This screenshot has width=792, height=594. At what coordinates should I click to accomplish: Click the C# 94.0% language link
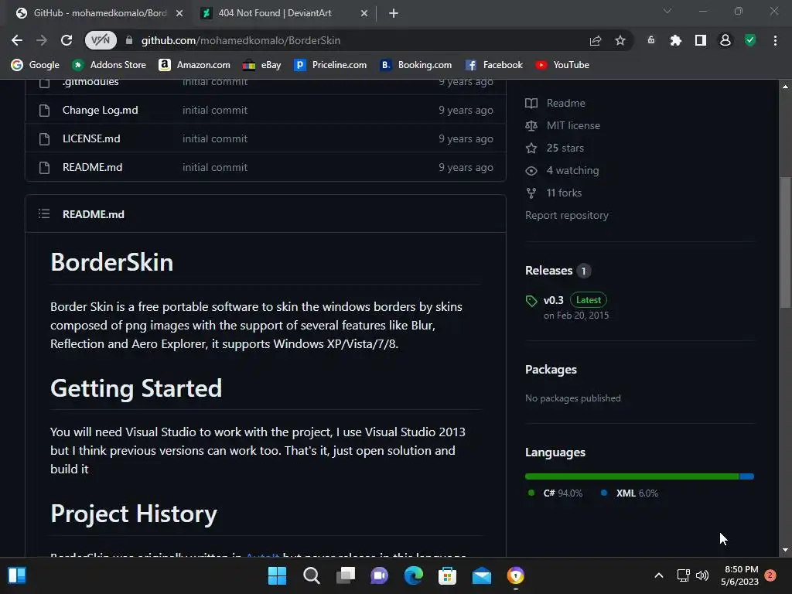click(x=555, y=493)
